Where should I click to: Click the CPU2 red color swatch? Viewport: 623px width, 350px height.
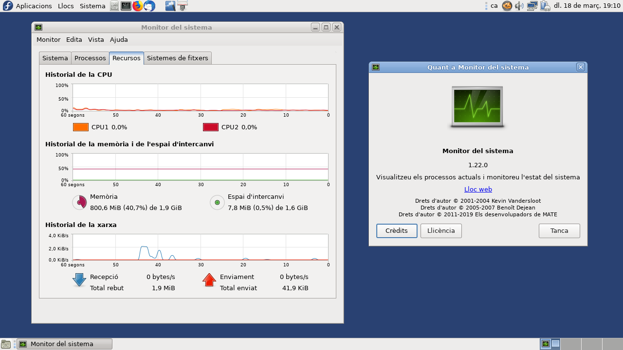click(211, 127)
